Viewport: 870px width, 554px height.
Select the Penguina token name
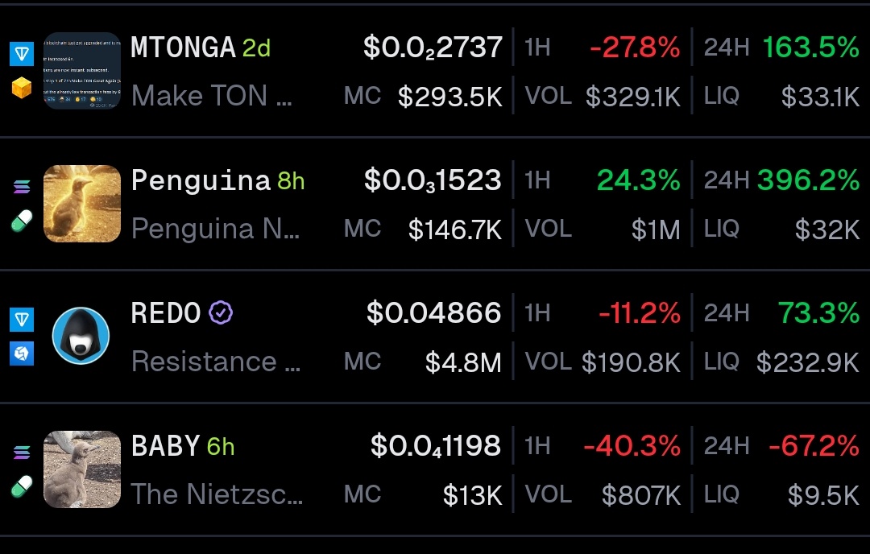(x=201, y=180)
